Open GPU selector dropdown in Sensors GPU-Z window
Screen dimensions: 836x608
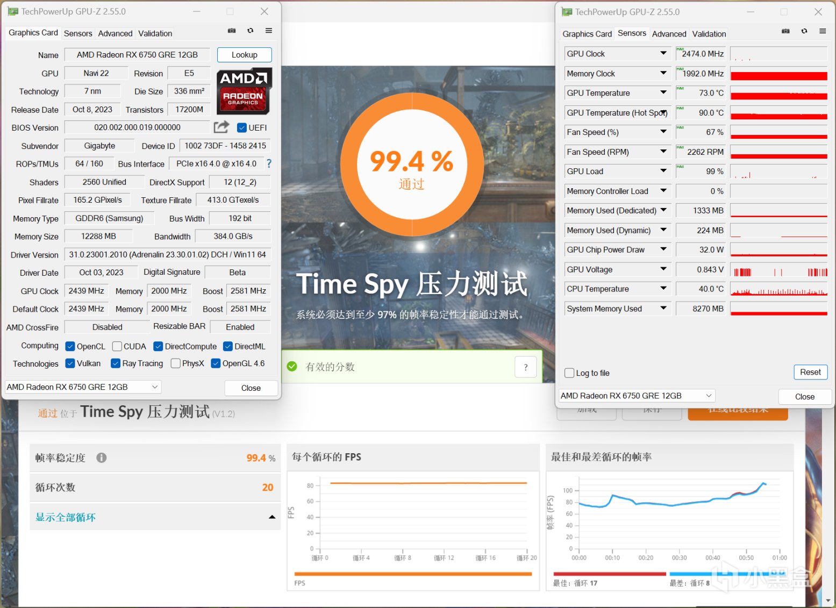(x=637, y=396)
